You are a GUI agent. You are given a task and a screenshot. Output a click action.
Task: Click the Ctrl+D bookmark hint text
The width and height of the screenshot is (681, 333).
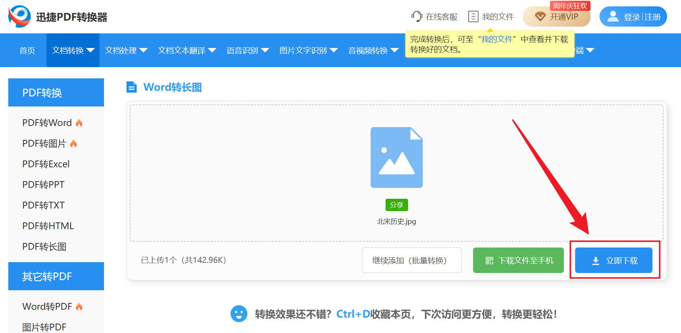[x=353, y=314]
